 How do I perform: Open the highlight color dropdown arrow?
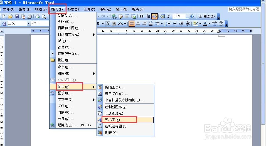[x=200, y=24]
